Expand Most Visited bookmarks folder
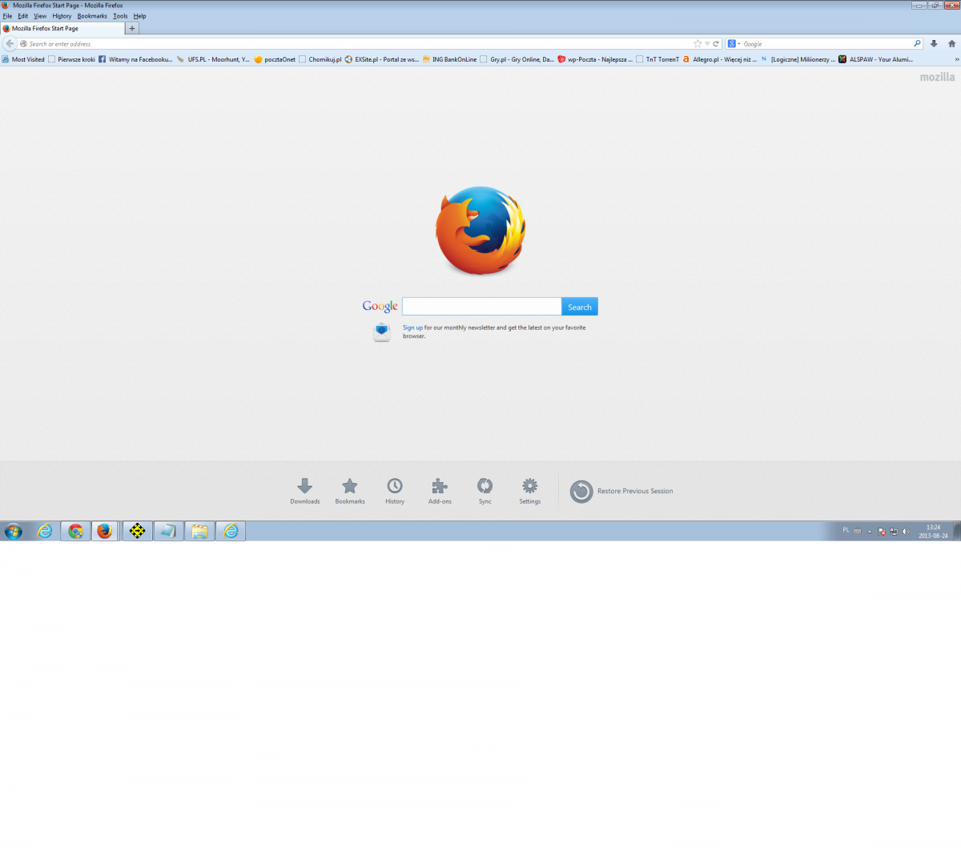Viewport: 961px width, 848px height. point(23,59)
